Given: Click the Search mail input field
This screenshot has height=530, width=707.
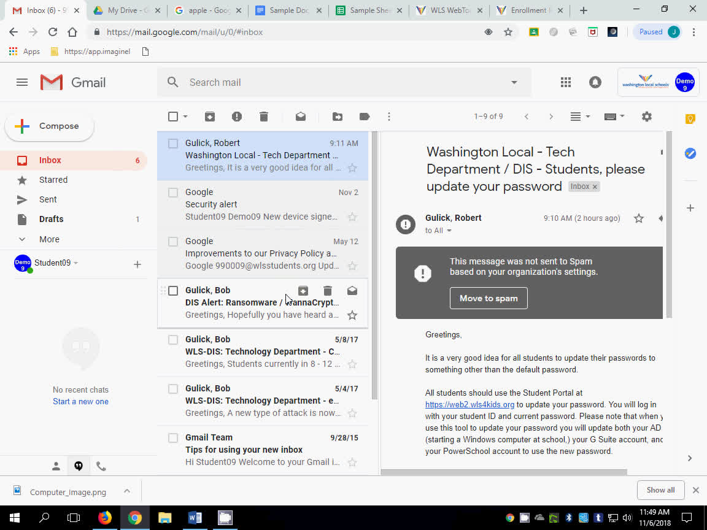Looking at the screenshot, I should (x=276, y=82).
